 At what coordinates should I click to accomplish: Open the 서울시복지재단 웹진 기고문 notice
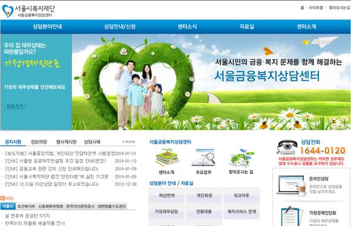pos(56,176)
